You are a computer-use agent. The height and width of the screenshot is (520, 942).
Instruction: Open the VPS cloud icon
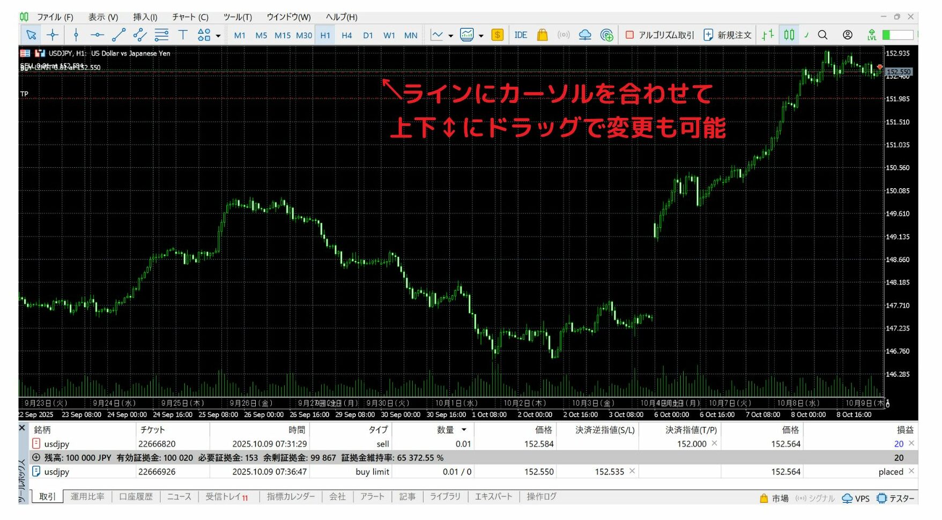[x=585, y=34]
